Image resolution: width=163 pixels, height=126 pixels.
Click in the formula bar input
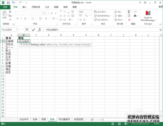pyautogui.click(x=101, y=30)
